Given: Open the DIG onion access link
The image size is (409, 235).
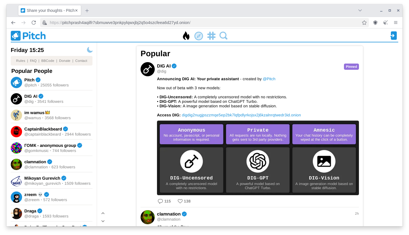Looking at the screenshot, I should [x=241, y=115].
